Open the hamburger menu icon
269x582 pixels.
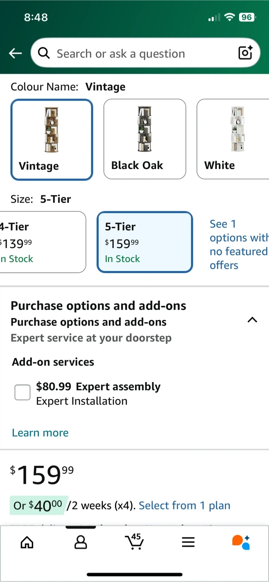(x=188, y=542)
